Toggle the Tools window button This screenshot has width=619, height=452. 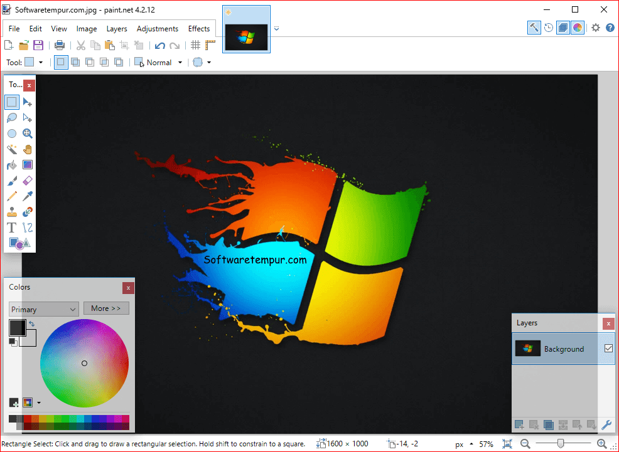coord(534,28)
